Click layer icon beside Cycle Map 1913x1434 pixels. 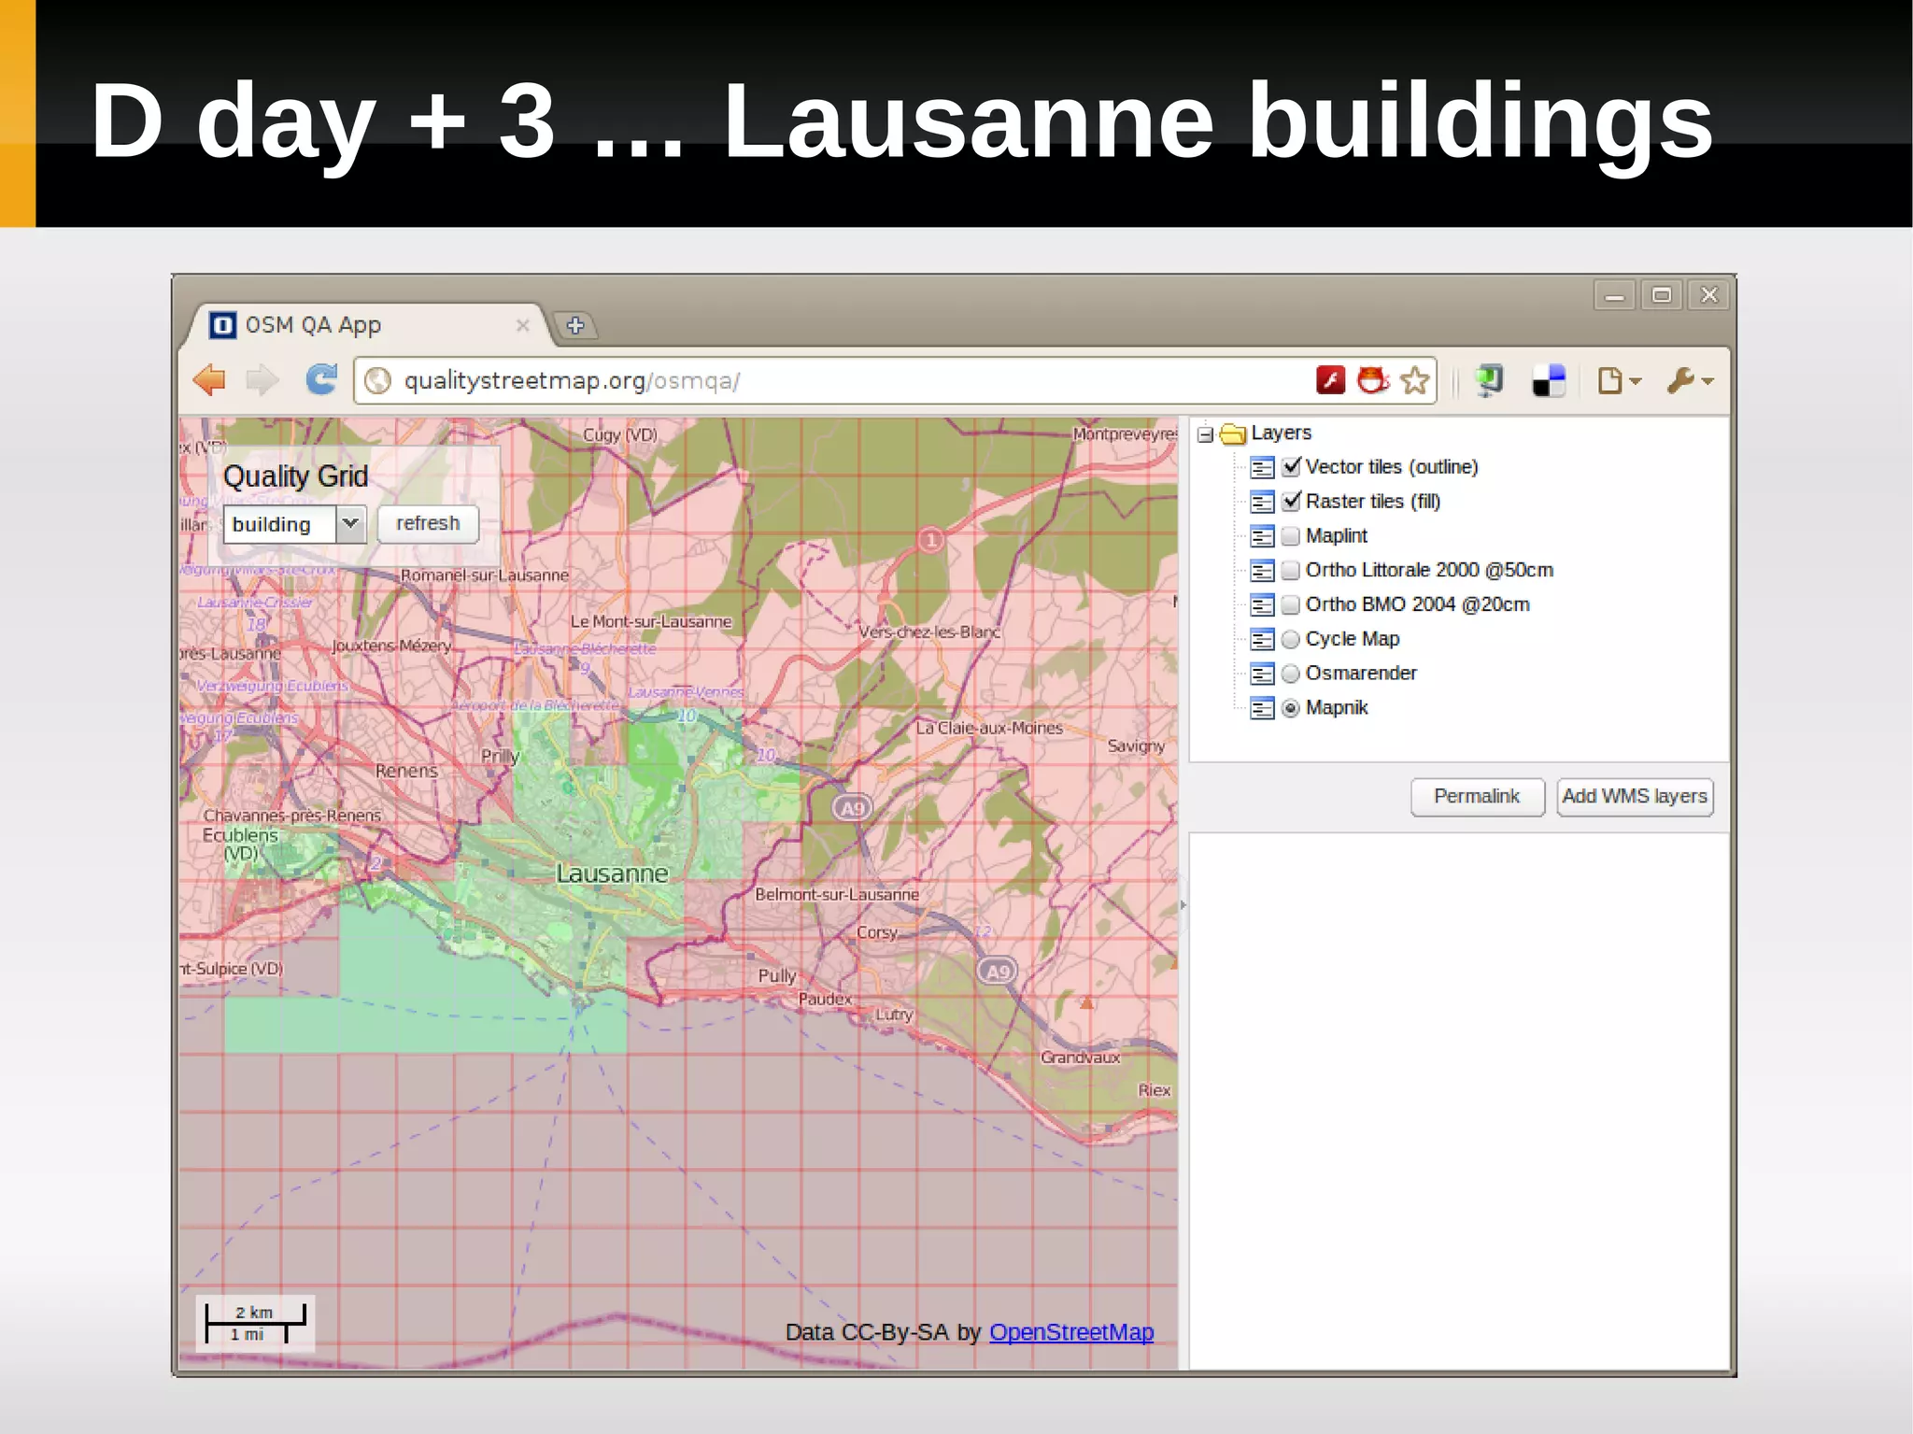pos(1262,639)
